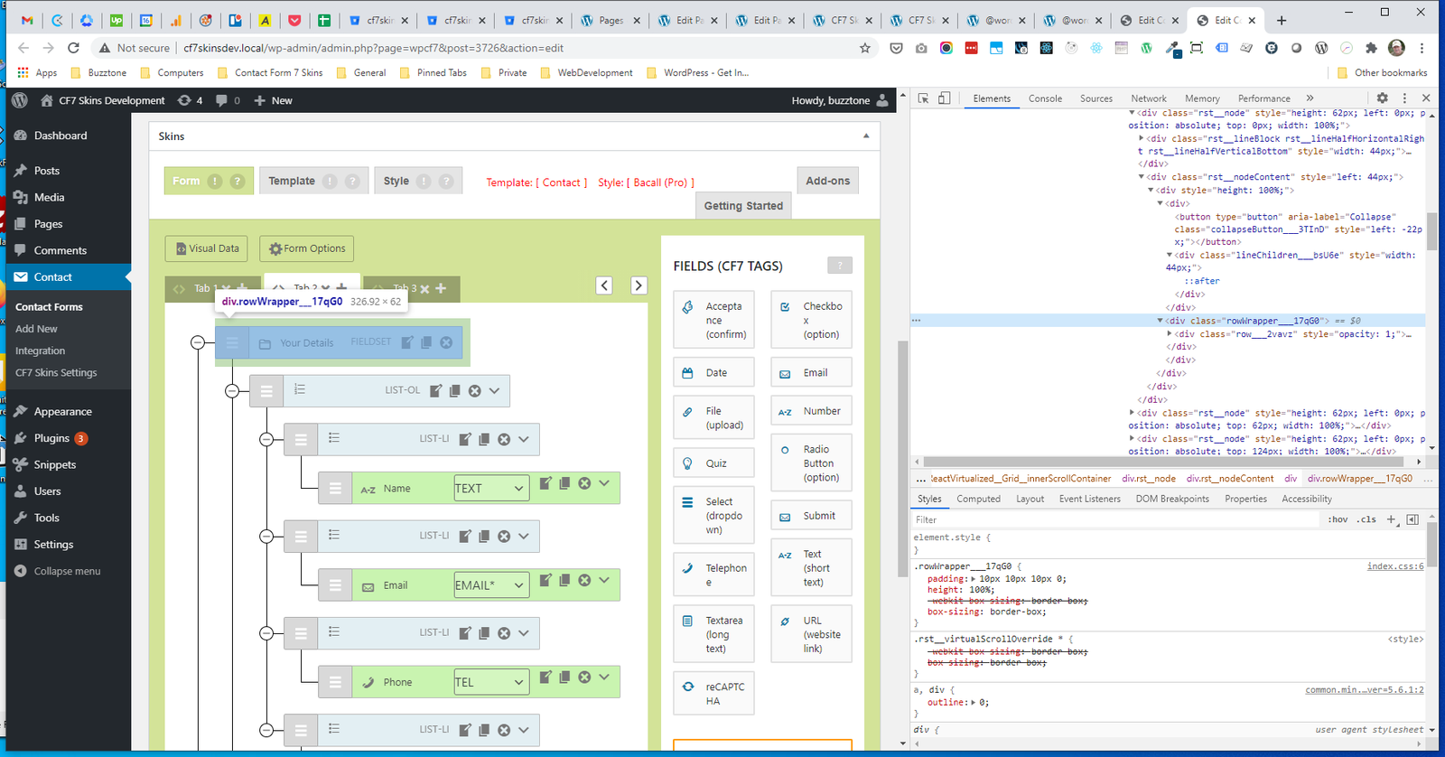The height and width of the screenshot is (757, 1445).
Task: Click the Visual Data button
Action: [x=208, y=248]
